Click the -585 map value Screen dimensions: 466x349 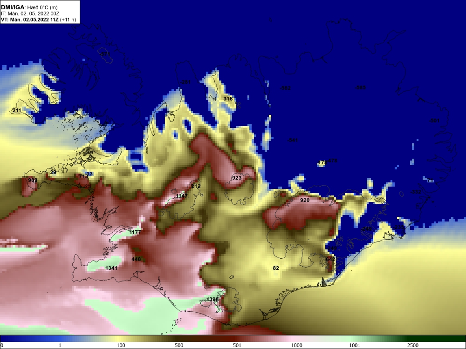click(361, 87)
